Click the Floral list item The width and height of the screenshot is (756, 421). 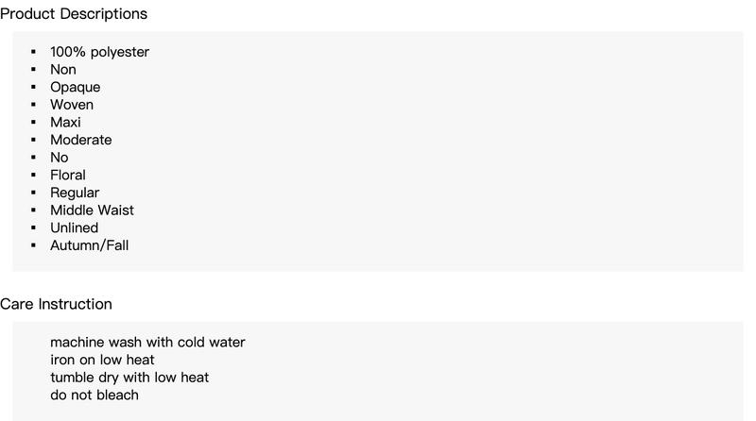tap(68, 175)
